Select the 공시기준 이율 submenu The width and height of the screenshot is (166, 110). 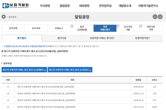128,28
